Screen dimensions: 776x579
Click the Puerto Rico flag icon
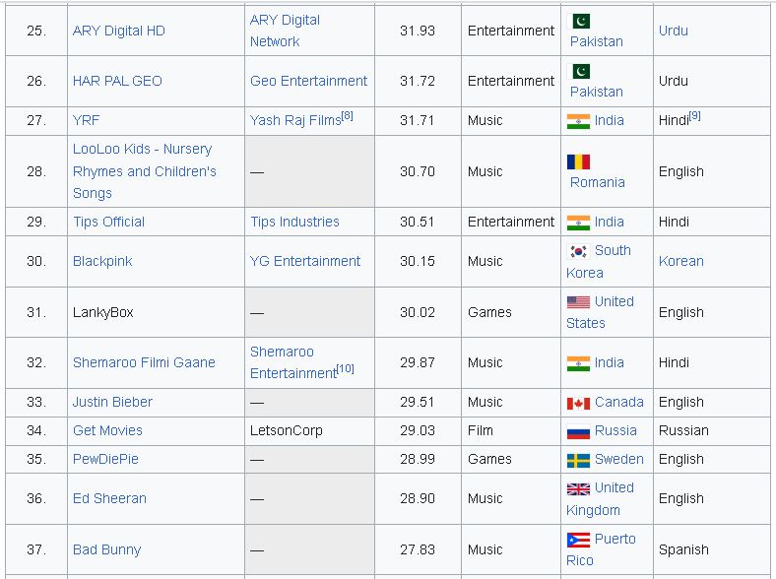(578, 540)
